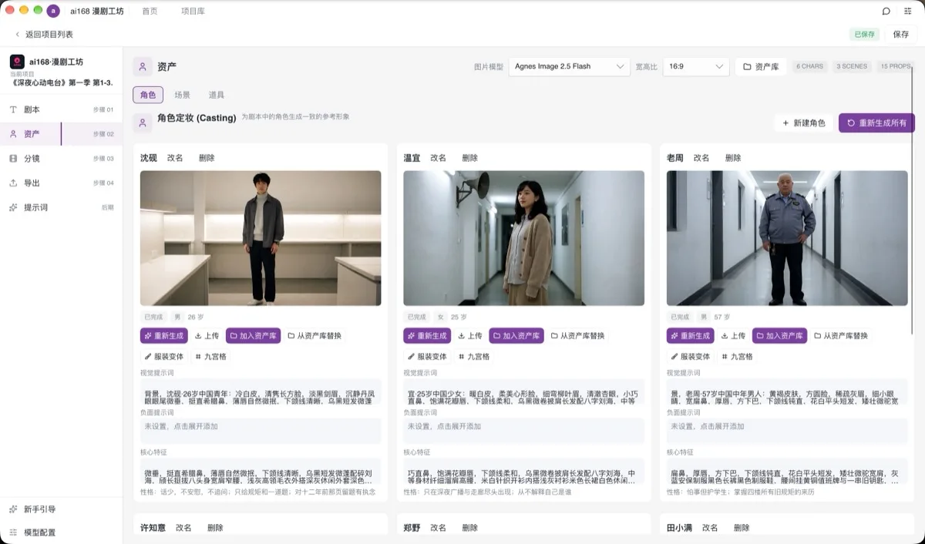This screenshot has height=544, width=925.
Task: Click the grid icon on 老周's 九宫格
Action: (x=724, y=357)
